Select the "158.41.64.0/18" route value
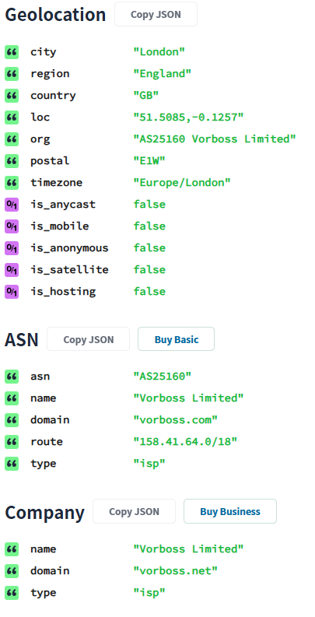Image resolution: width=315 pixels, height=617 pixels. pos(185,442)
